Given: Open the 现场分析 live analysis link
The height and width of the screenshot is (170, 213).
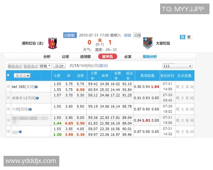Looking at the screenshot, I should pyautogui.click(x=149, y=57).
